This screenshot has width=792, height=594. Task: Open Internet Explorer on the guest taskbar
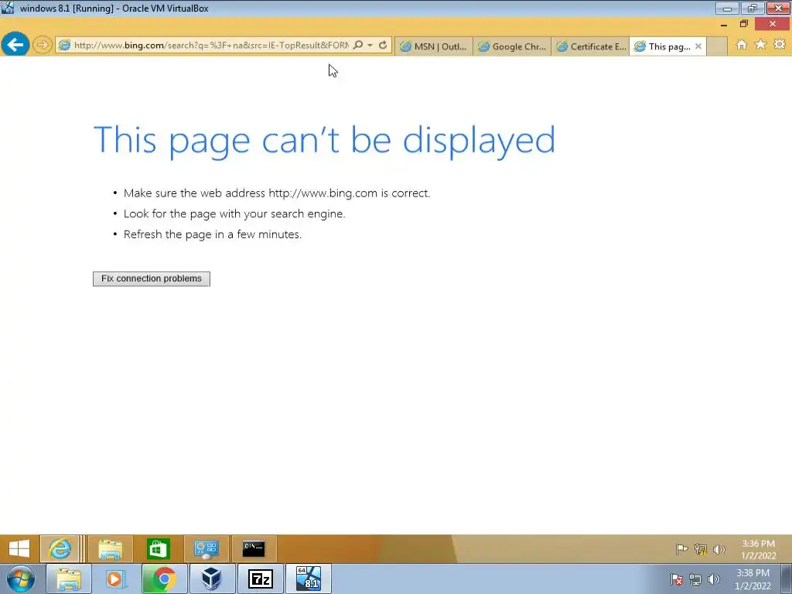tap(60, 548)
